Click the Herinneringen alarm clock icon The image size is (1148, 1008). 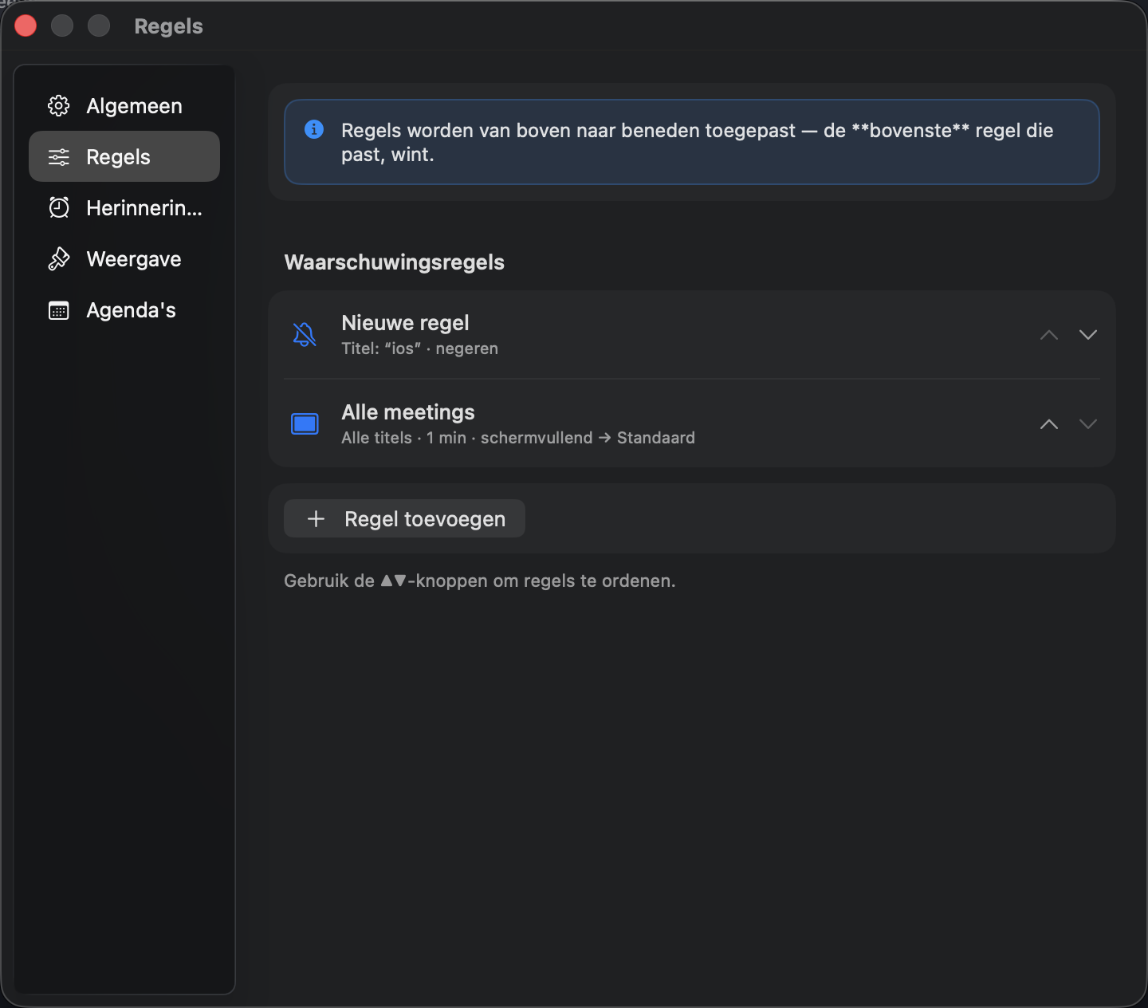(x=59, y=208)
